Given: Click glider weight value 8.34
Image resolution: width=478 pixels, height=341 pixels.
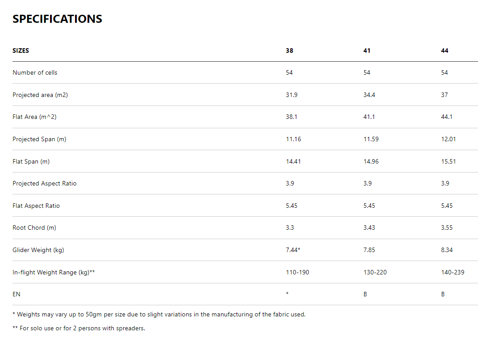Looking at the screenshot, I should 447,250.
